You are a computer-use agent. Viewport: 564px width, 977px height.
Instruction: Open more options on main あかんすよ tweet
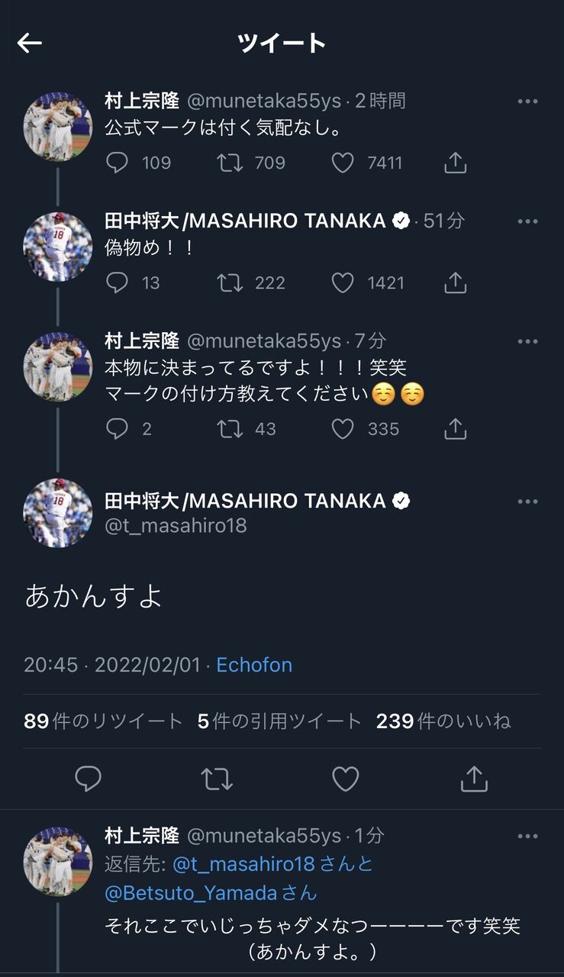[x=527, y=501]
